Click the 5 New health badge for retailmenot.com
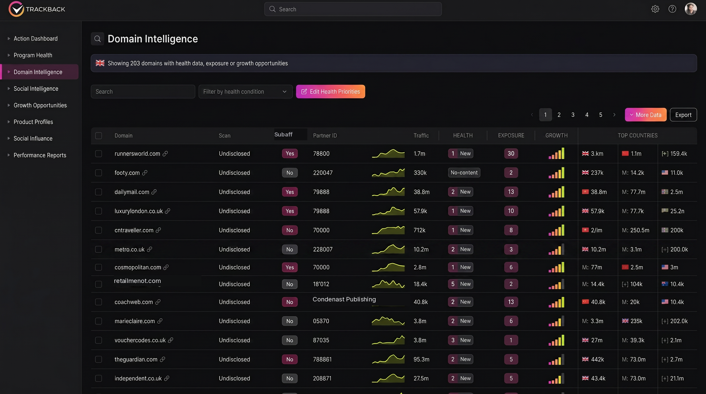The height and width of the screenshot is (394, 706). pos(460,284)
